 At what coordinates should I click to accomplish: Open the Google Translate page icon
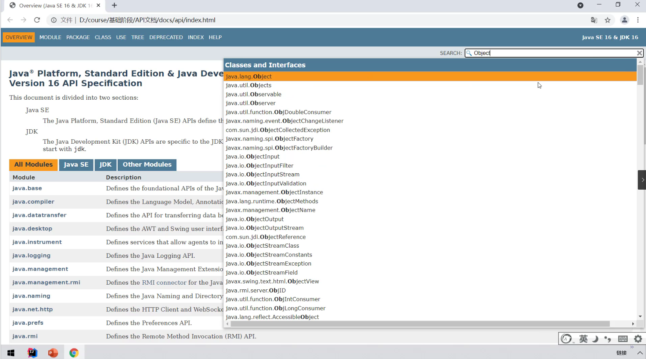pyautogui.click(x=594, y=20)
